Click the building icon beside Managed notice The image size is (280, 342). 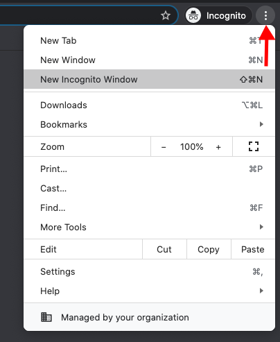pos(46,317)
